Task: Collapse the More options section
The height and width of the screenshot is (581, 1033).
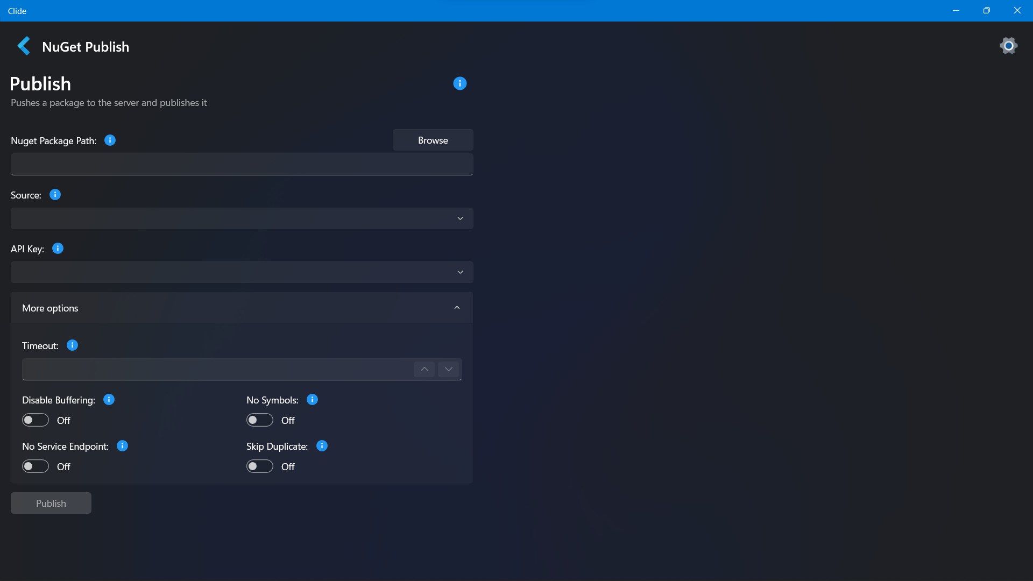Action: point(457,308)
